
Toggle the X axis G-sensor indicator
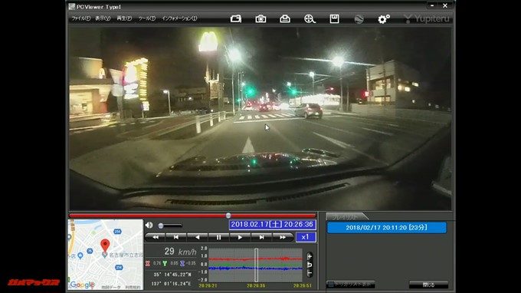(x=148, y=263)
